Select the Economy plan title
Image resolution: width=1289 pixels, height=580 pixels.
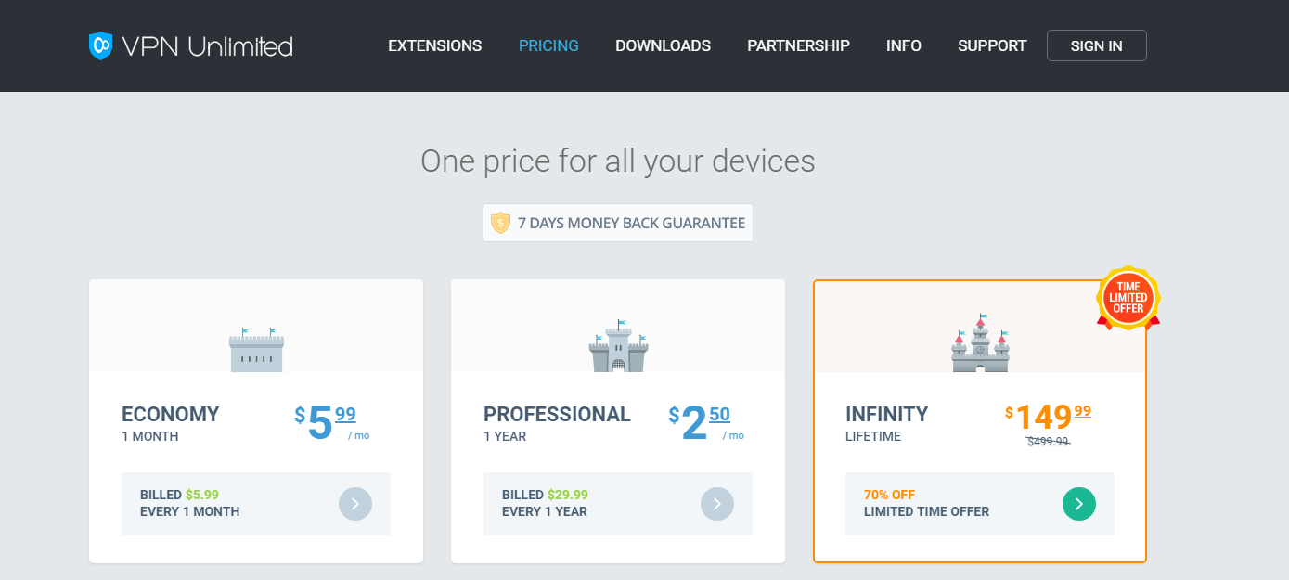click(x=171, y=414)
